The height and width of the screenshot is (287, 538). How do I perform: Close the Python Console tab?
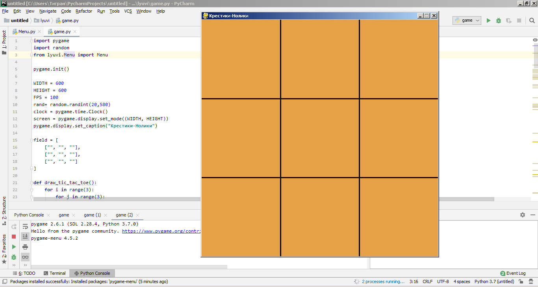[48, 215]
